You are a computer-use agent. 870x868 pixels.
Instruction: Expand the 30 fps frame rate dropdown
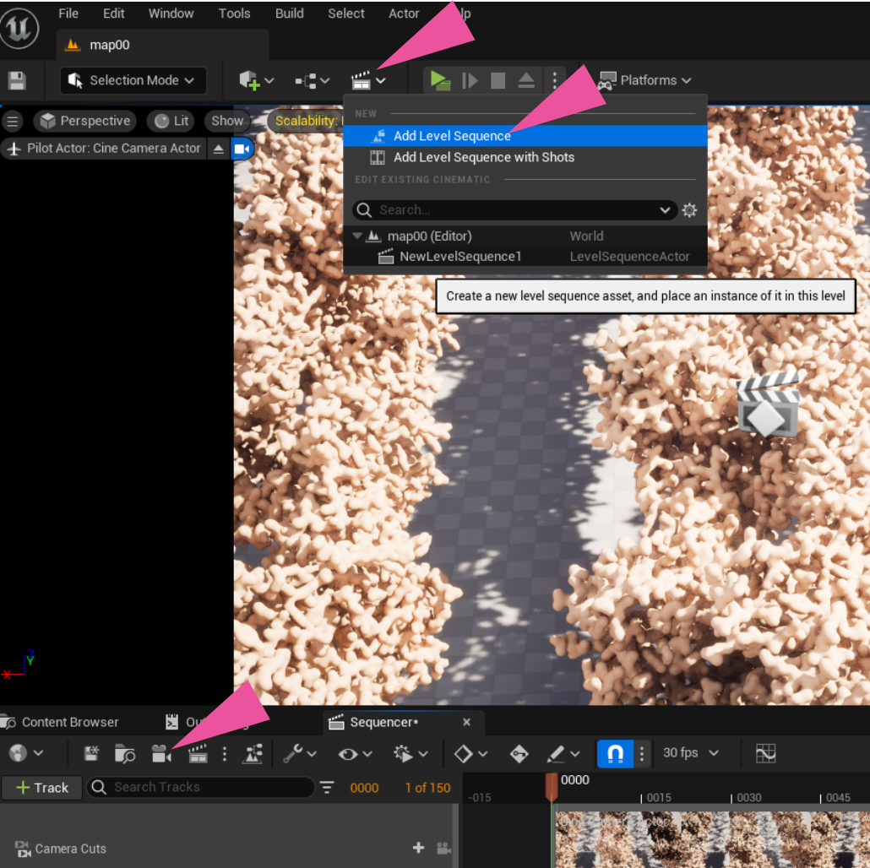pyautogui.click(x=691, y=753)
